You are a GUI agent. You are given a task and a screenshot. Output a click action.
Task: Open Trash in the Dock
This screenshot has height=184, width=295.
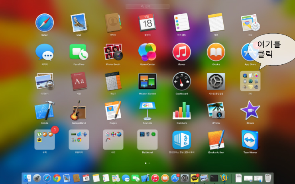268,178
